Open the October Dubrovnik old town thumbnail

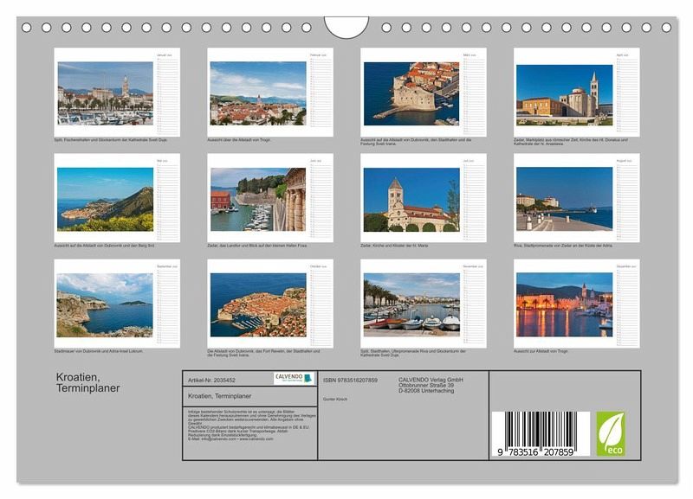click(x=257, y=304)
